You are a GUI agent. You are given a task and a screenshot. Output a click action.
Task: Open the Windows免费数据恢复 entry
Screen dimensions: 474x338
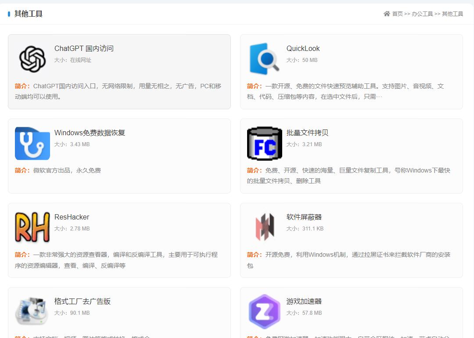(x=89, y=133)
